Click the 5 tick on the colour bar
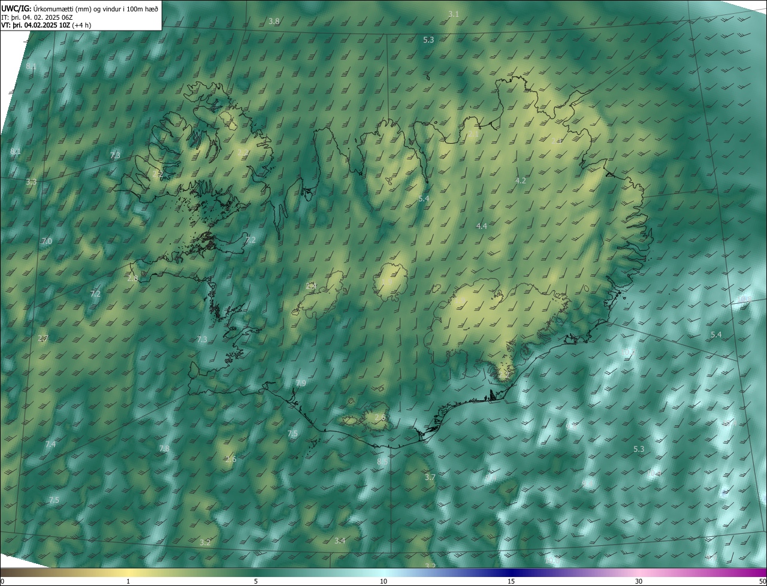Viewport: 767px width, 586px height. point(256,581)
